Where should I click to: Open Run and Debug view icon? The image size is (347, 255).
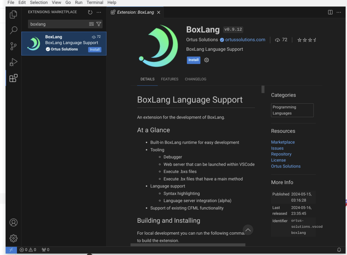pyautogui.click(x=13, y=62)
